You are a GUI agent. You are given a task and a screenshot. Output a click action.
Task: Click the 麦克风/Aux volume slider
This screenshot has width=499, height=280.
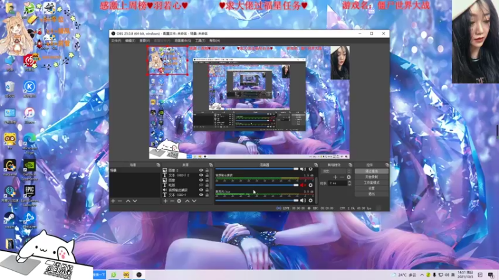point(257,200)
